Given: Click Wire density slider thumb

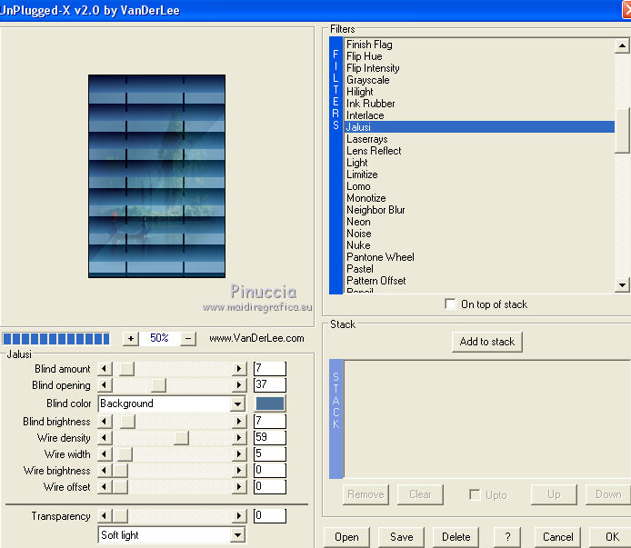Looking at the screenshot, I should click(x=181, y=438).
